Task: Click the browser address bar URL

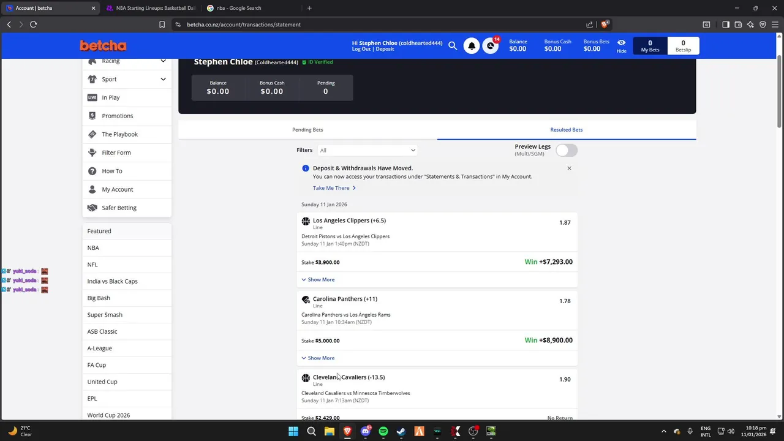Action: (x=244, y=24)
